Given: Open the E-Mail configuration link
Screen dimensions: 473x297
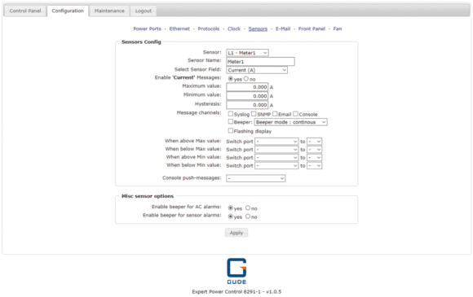Looking at the screenshot, I should [283, 29].
